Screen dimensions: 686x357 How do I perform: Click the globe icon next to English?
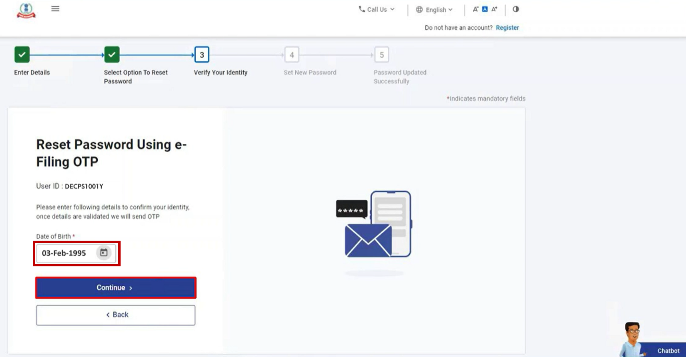[x=419, y=9]
